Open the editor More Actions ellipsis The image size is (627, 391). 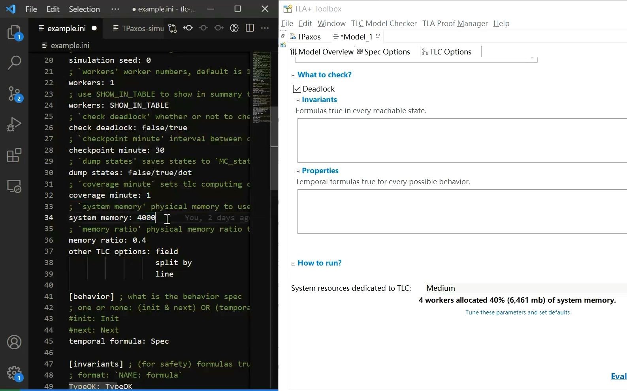point(265,28)
